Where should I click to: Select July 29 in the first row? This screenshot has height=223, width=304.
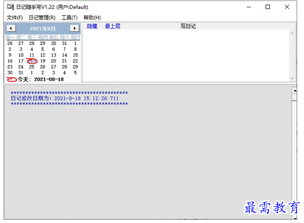pos(43,44)
